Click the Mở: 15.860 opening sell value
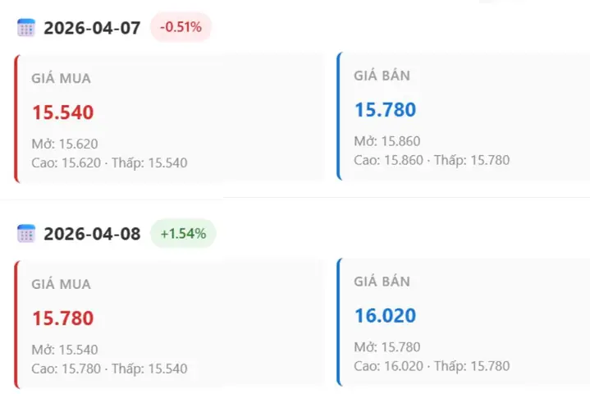 click(x=387, y=141)
